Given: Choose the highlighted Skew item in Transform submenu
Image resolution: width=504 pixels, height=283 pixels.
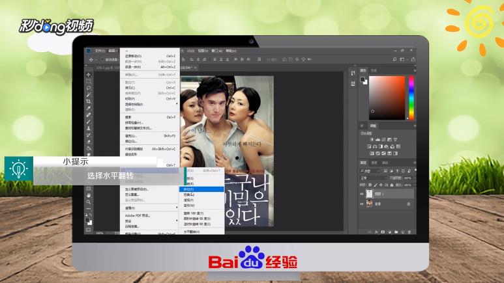Looking at the screenshot, I should click(201, 189).
